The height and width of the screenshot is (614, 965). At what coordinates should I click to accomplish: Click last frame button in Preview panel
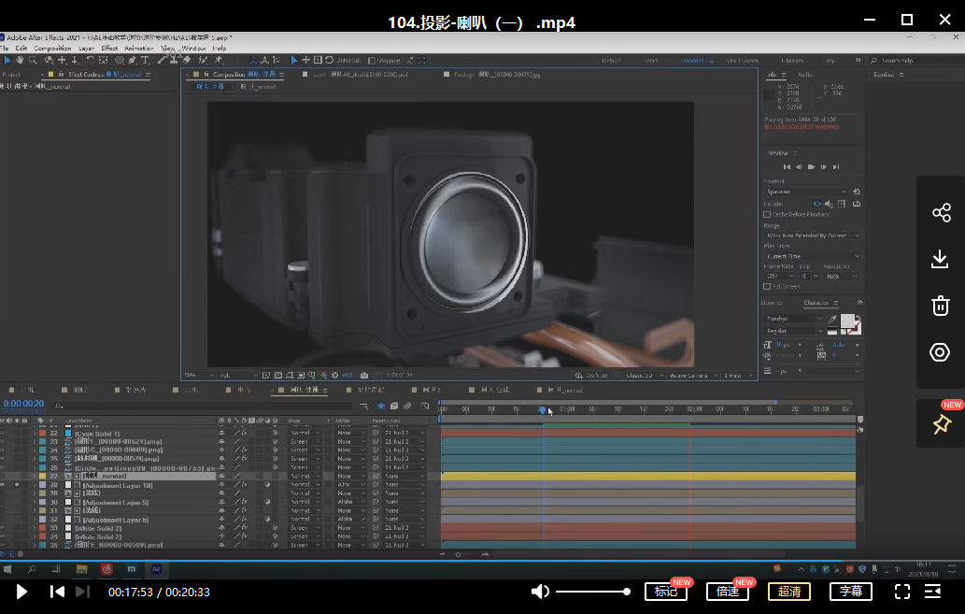(x=836, y=167)
